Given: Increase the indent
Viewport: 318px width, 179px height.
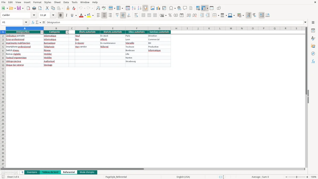Looking at the screenshot, I should [202, 15].
